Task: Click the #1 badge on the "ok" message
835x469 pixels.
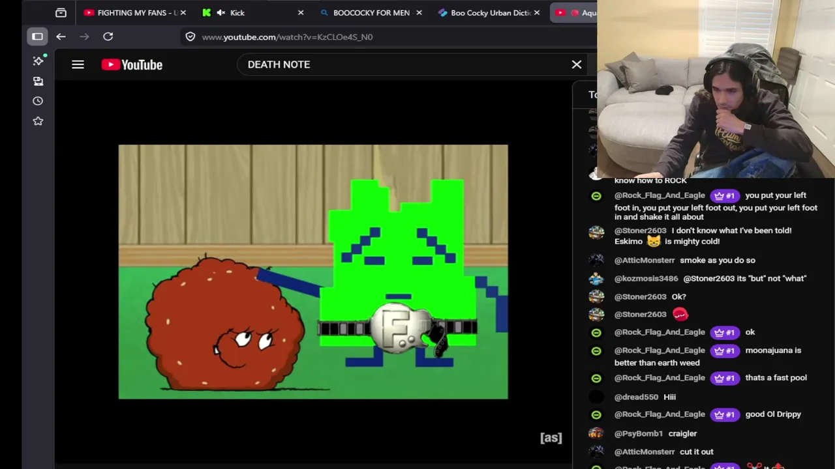Action: [x=725, y=332]
